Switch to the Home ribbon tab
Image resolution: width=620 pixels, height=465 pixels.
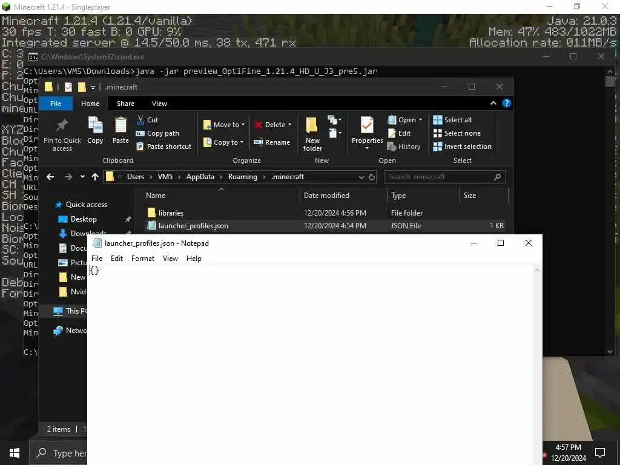tap(90, 104)
